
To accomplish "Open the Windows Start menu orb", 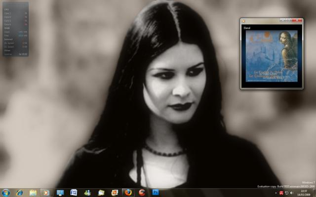I will coord(6,193).
